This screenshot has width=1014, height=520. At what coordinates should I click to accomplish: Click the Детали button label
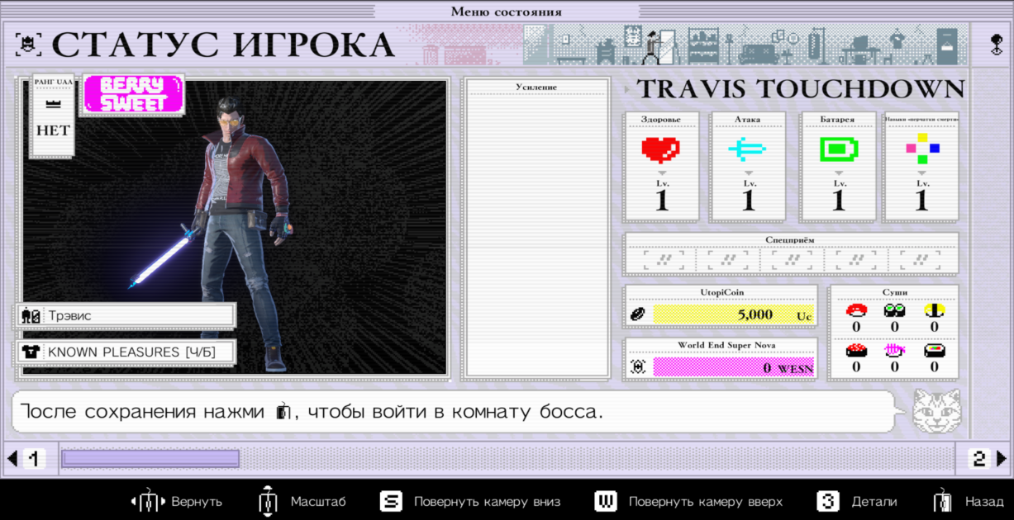pos(874,502)
